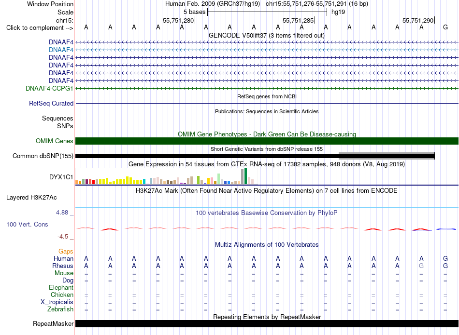Open the "Publications: Sequences in Scientific Articles" title
The image size is (459, 335).
coord(267,111)
